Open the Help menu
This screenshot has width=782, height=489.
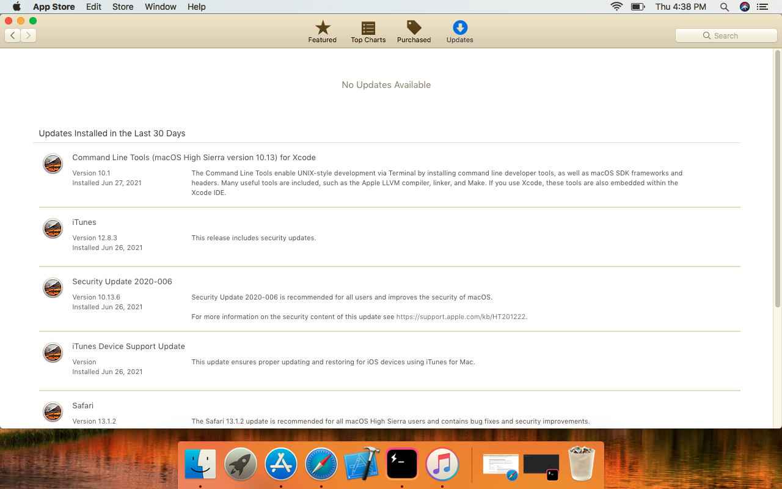tap(197, 7)
